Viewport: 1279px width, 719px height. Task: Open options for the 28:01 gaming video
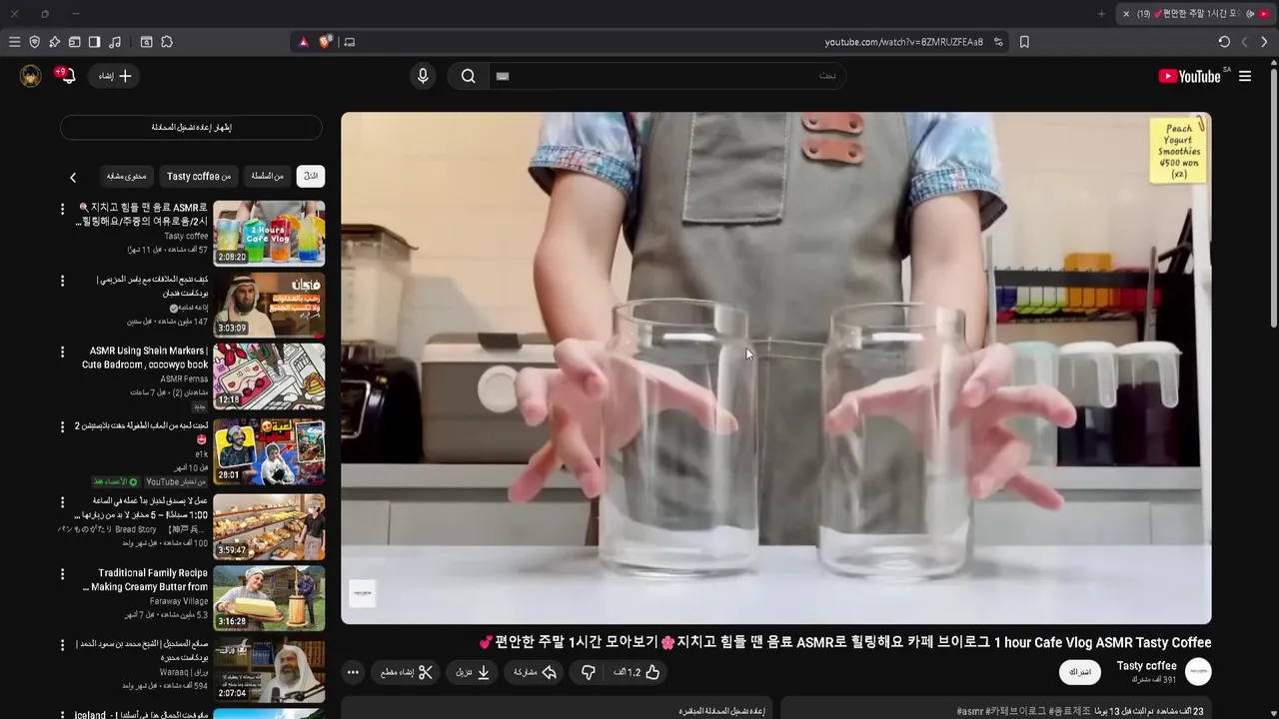tap(62, 426)
